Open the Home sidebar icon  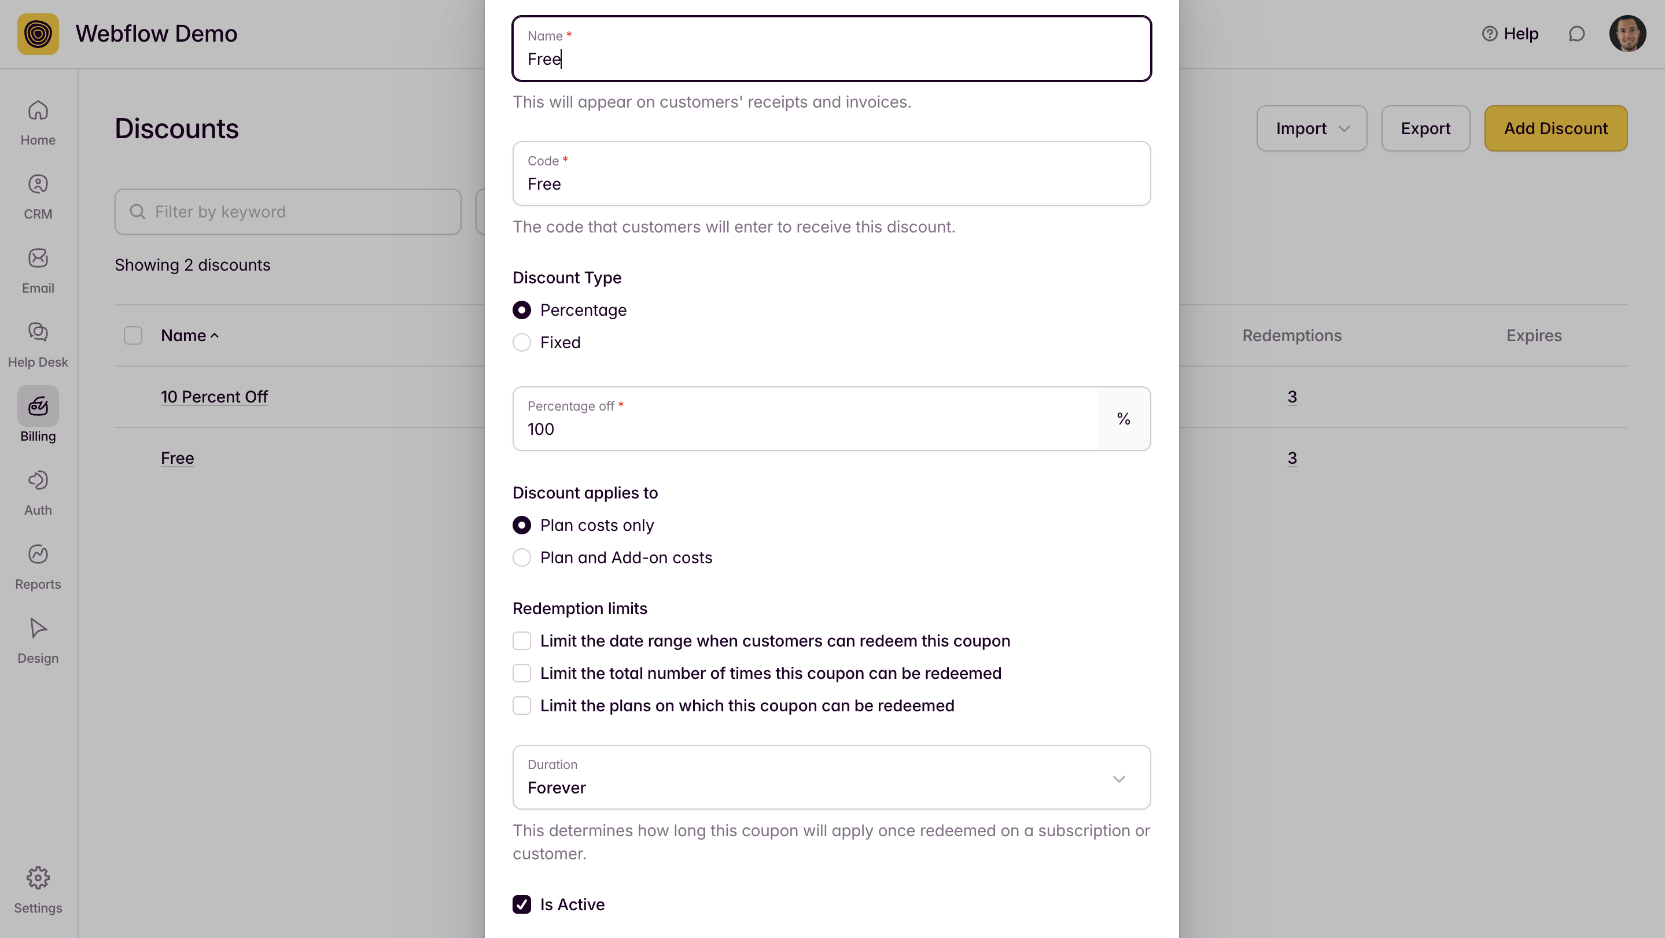click(x=38, y=111)
